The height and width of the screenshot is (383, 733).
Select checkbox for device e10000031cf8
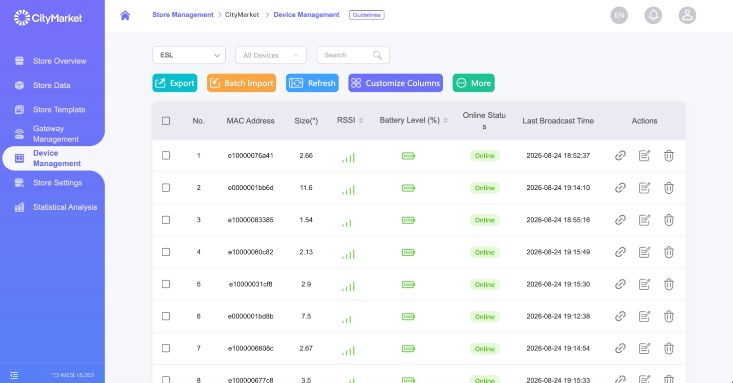tap(166, 284)
